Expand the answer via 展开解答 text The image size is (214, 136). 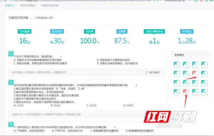pyautogui.click(x=154, y=72)
